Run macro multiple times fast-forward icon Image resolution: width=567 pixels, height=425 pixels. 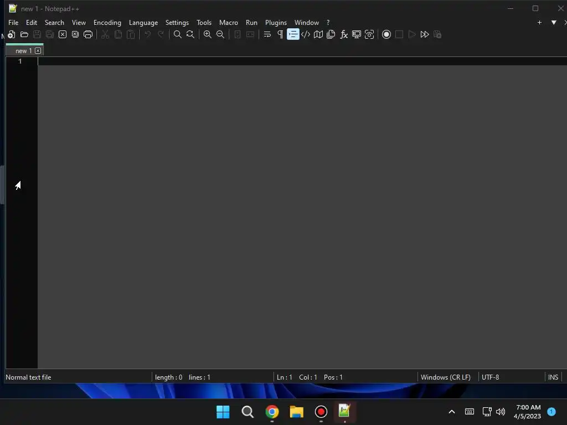tap(425, 34)
